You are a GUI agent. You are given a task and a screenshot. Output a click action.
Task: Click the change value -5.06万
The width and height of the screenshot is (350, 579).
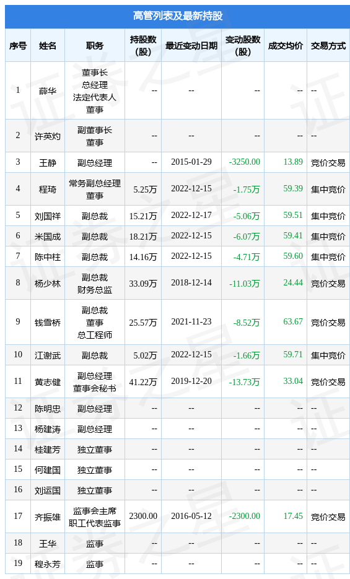tap(247, 216)
